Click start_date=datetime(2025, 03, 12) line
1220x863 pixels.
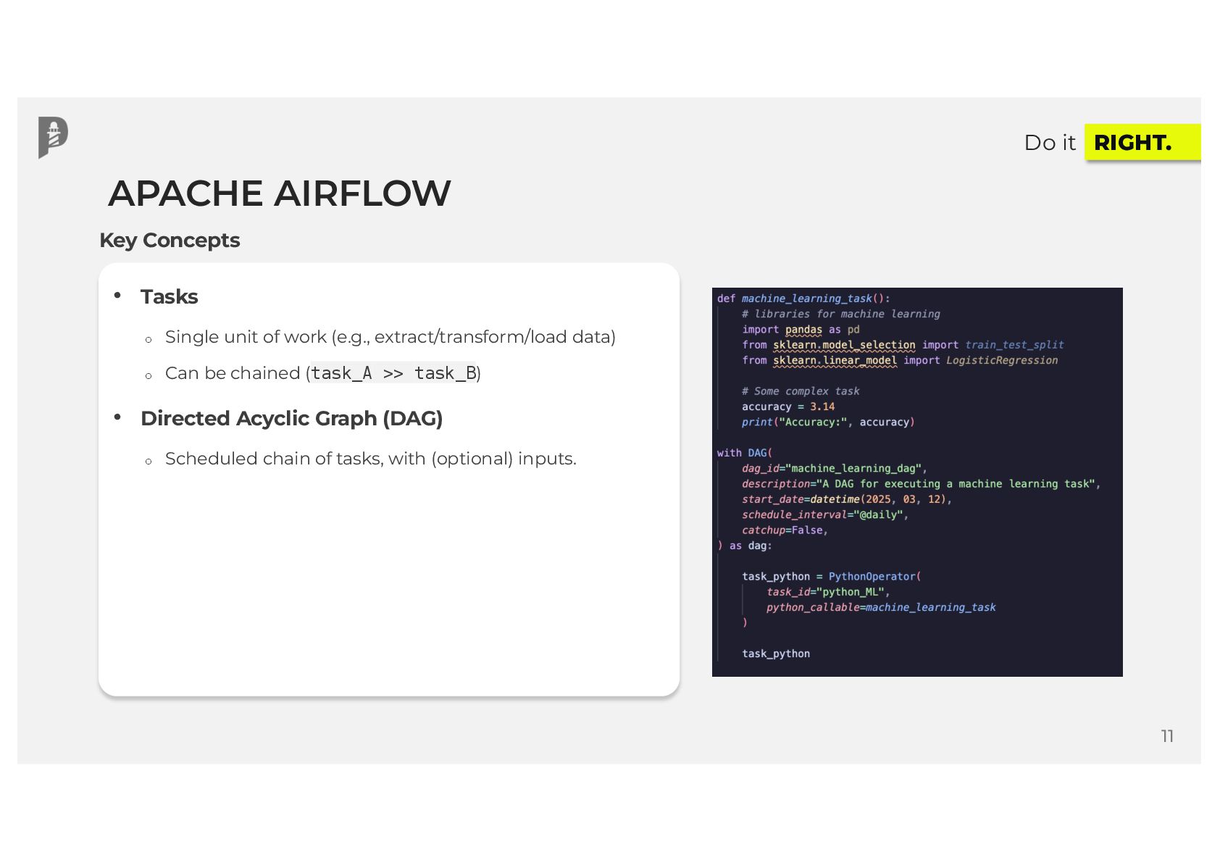[846, 499]
